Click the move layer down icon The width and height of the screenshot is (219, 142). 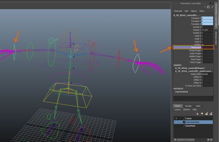(x=202, y=114)
